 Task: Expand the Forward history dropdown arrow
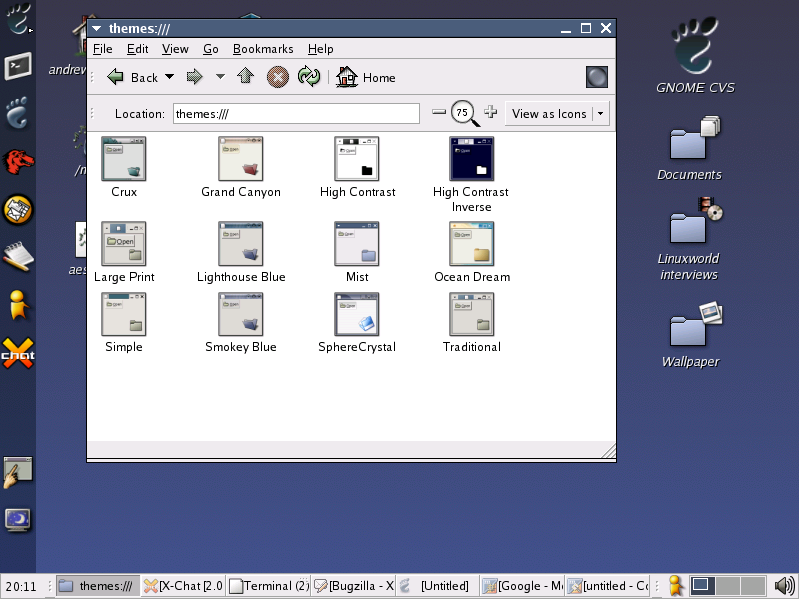point(220,77)
